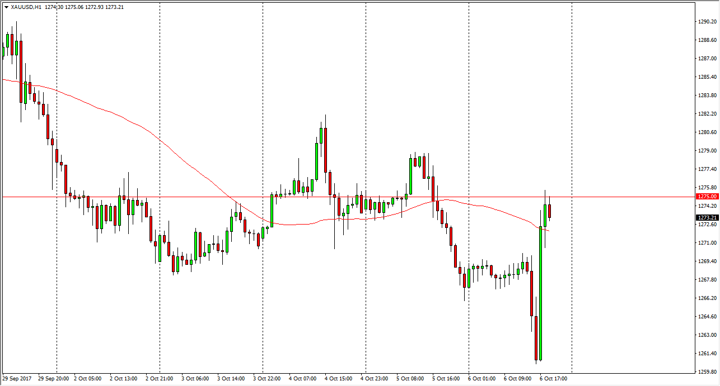Select the 2 Oct 13:00 time label

click(x=123, y=379)
